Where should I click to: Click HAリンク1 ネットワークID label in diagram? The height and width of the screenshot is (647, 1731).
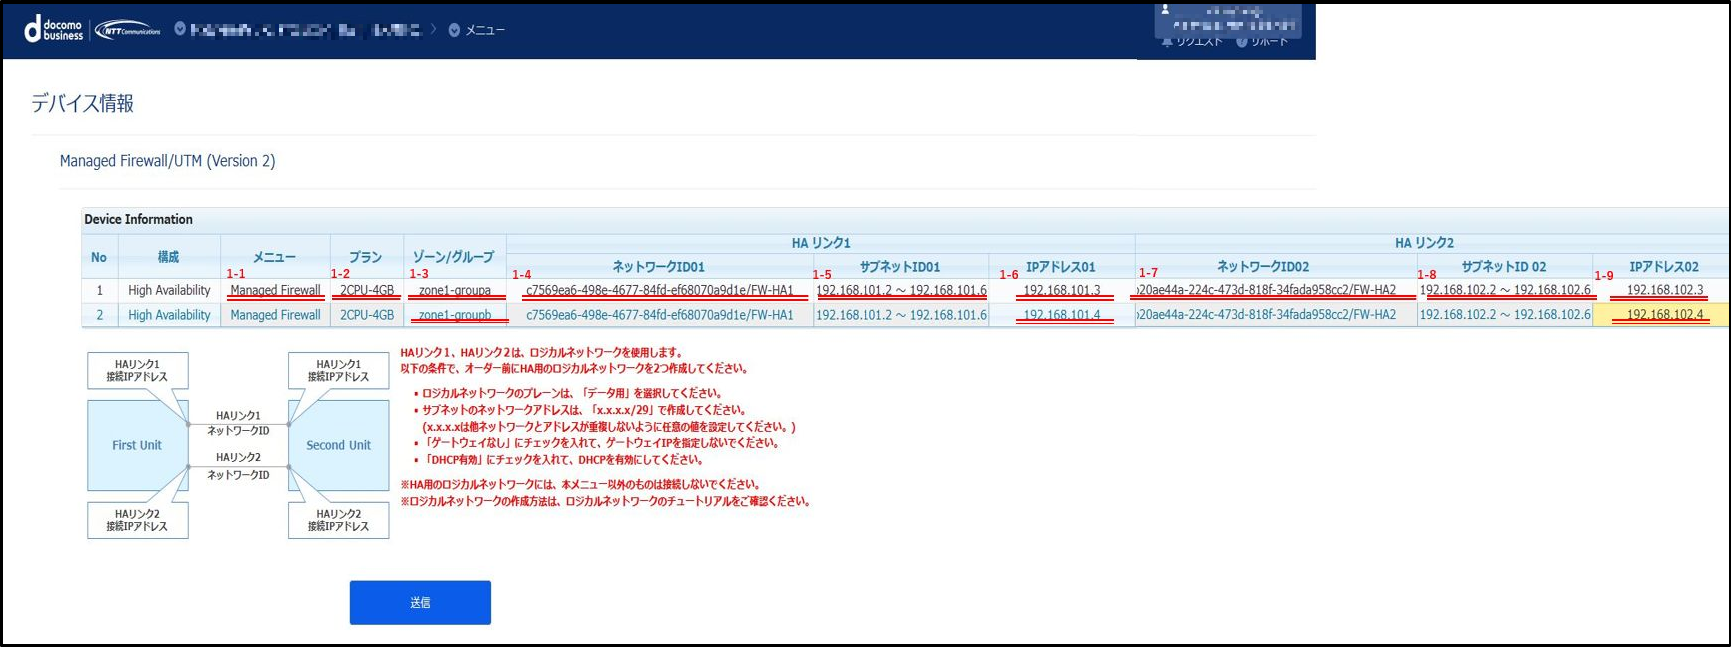pyautogui.click(x=238, y=423)
